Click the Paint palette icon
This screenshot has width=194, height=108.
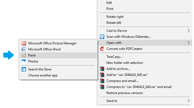(x=24, y=55)
